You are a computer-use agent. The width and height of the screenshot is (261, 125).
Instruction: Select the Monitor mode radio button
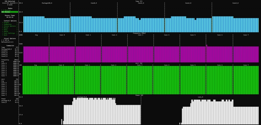pyautogui.click(x=8, y=10)
